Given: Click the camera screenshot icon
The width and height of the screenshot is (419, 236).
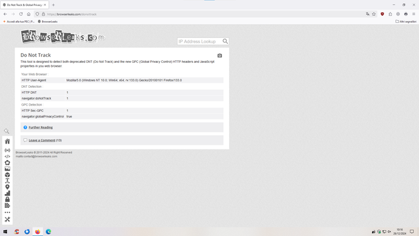Looking at the screenshot, I should [x=220, y=56].
